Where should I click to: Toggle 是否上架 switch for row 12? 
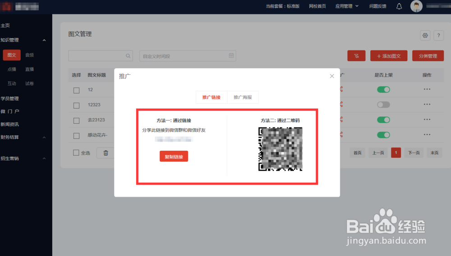(x=383, y=90)
